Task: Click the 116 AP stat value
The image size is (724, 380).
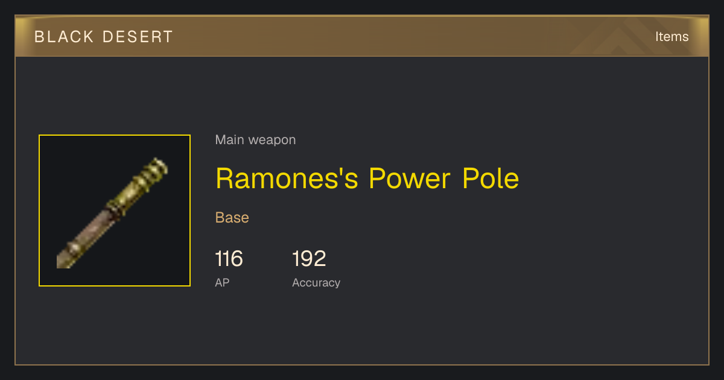Action: click(229, 259)
